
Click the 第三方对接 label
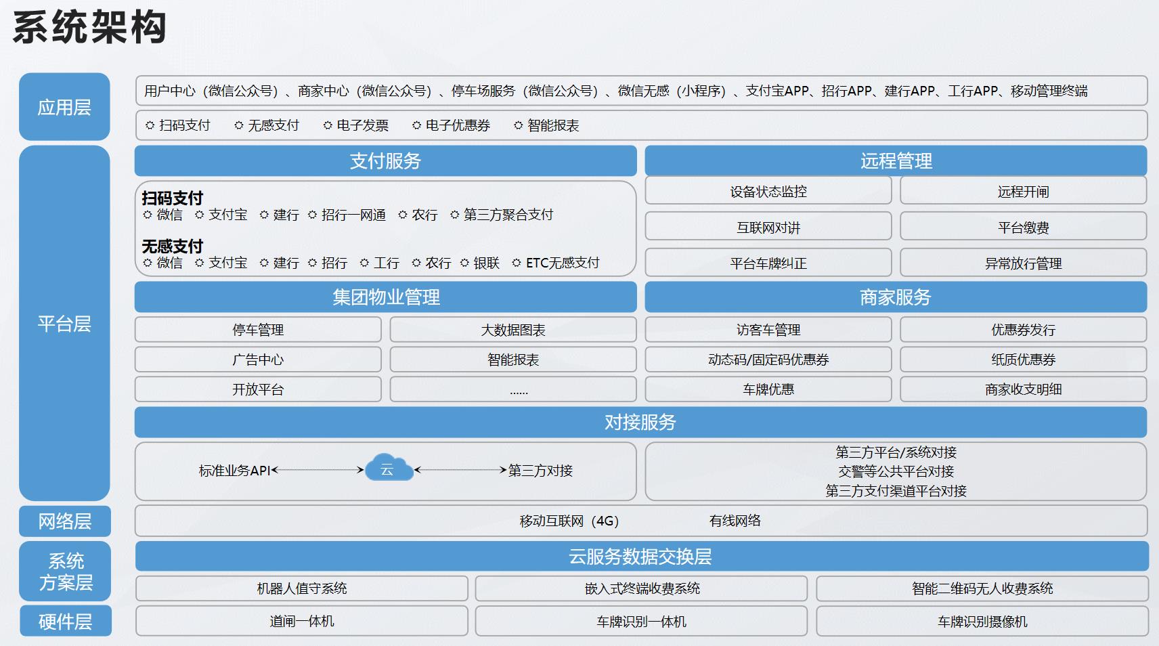point(540,470)
